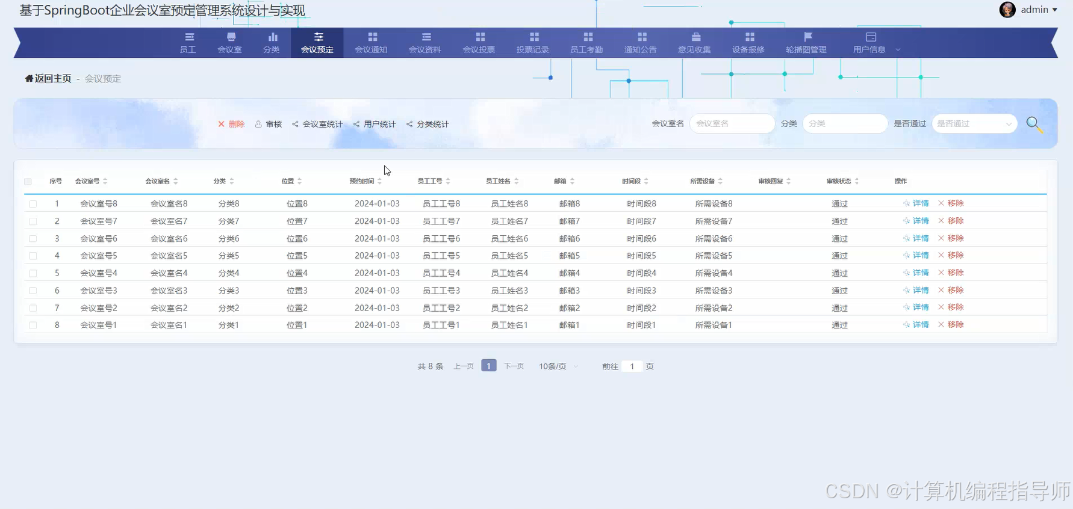Check the box for 会议室号8 row
This screenshot has height=509, width=1073.
33,204
